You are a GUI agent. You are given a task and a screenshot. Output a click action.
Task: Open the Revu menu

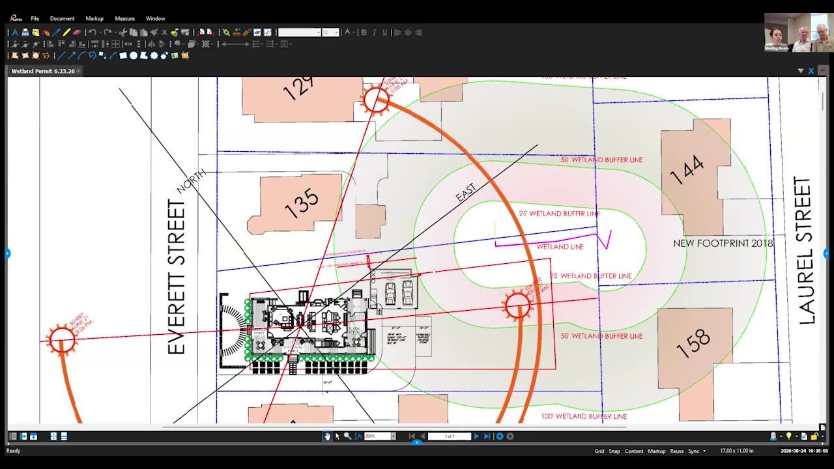point(16,18)
